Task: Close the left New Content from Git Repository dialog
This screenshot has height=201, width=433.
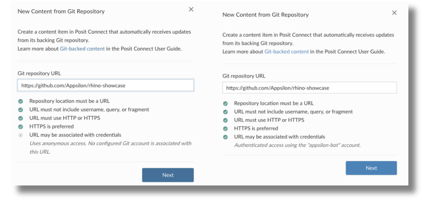Action: click(191, 10)
